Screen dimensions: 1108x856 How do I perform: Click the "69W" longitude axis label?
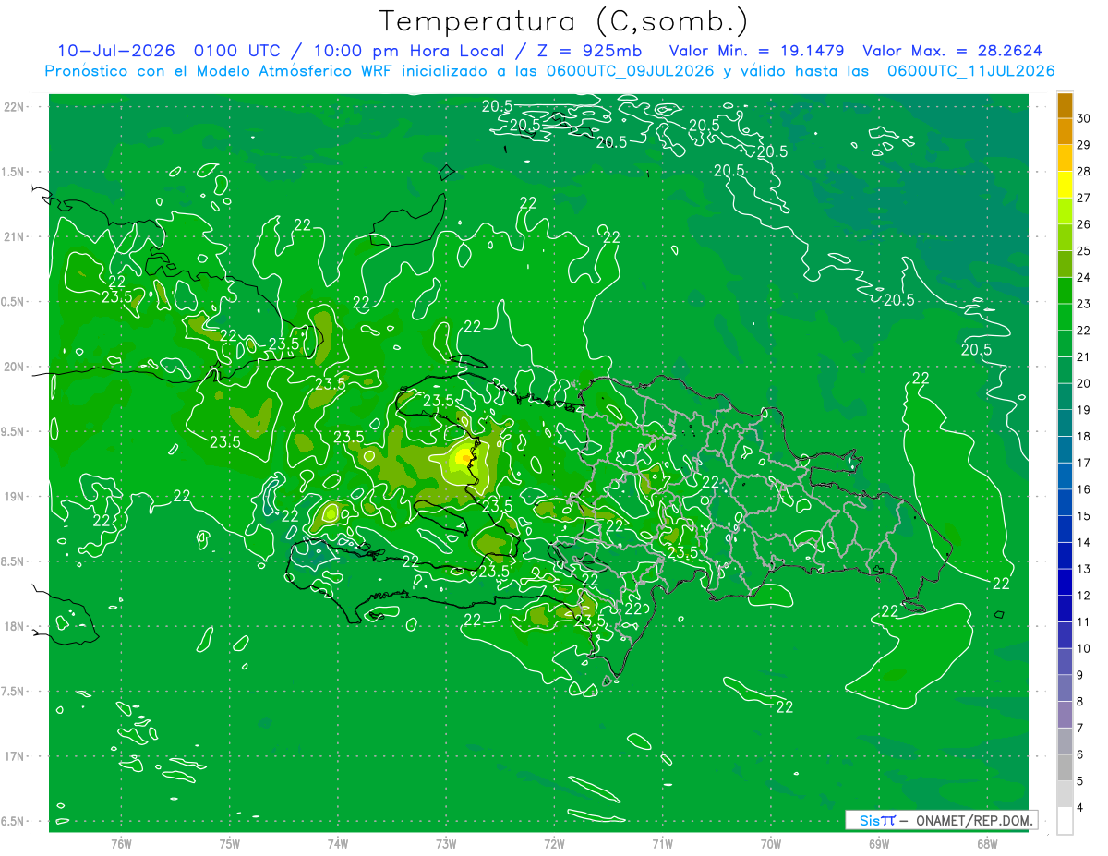point(879,842)
